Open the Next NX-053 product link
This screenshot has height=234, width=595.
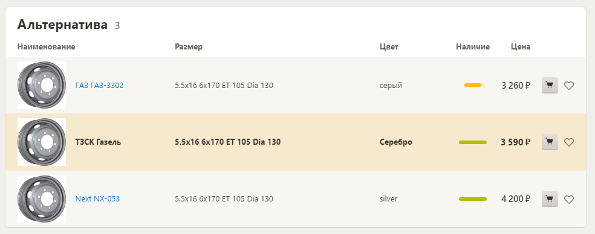tap(97, 199)
